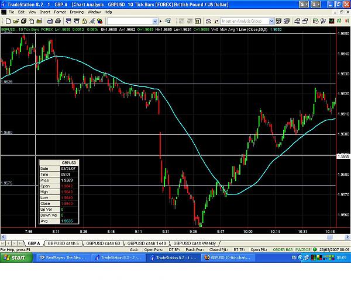Click the EN language indicator in tray

[294, 257]
